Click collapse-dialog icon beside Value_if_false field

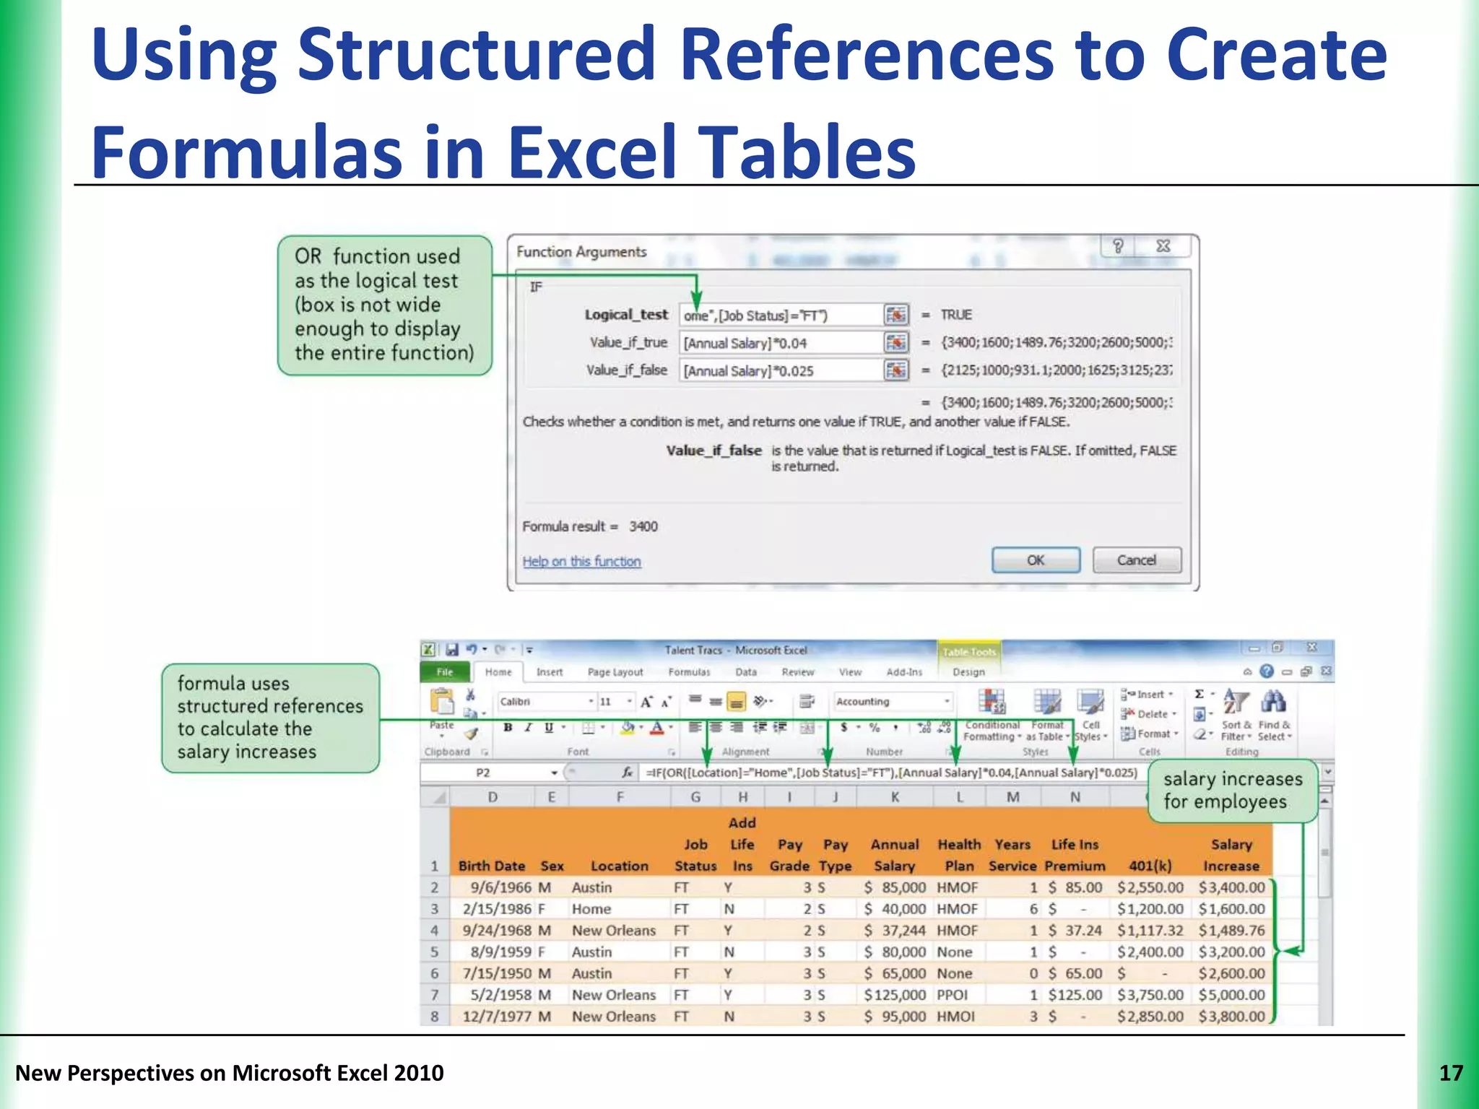click(896, 370)
